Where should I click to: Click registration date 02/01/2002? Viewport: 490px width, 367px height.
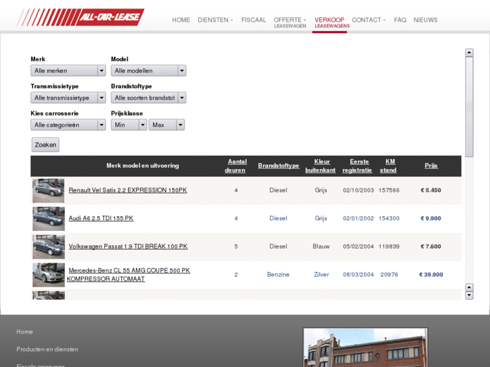pyautogui.click(x=358, y=218)
